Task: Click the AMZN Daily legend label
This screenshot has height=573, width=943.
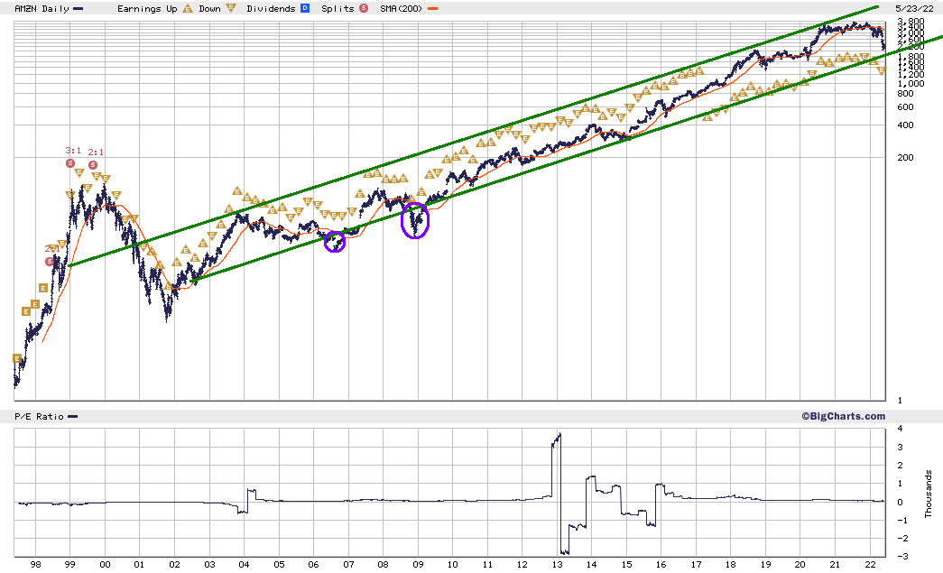Action: [x=42, y=9]
